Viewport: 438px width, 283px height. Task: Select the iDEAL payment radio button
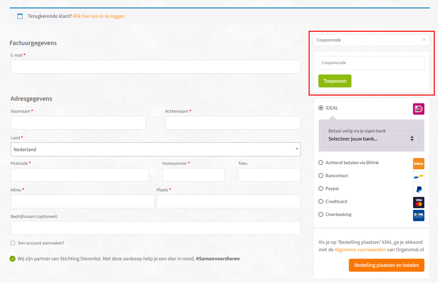pos(321,108)
